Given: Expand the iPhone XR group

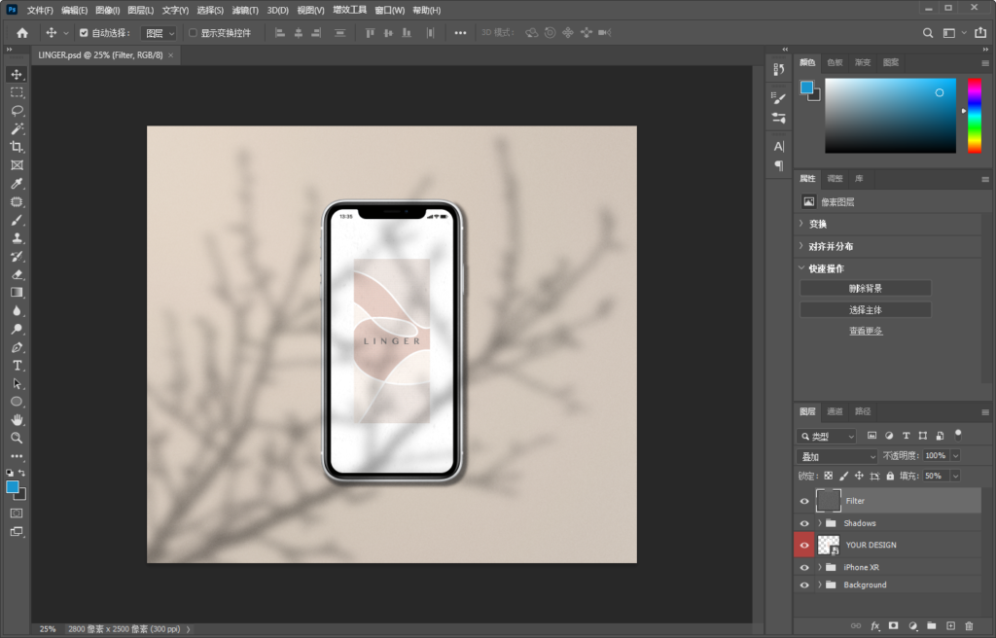Looking at the screenshot, I should (819, 567).
